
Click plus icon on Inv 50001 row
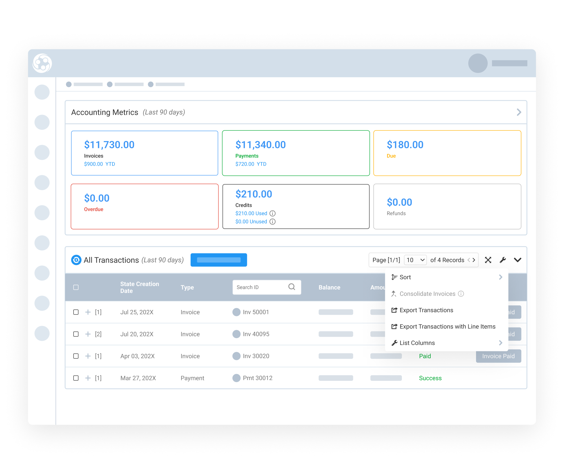[88, 312]
